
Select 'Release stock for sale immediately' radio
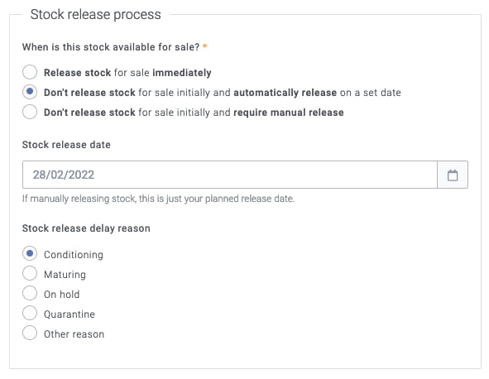[x=30, y=72]
